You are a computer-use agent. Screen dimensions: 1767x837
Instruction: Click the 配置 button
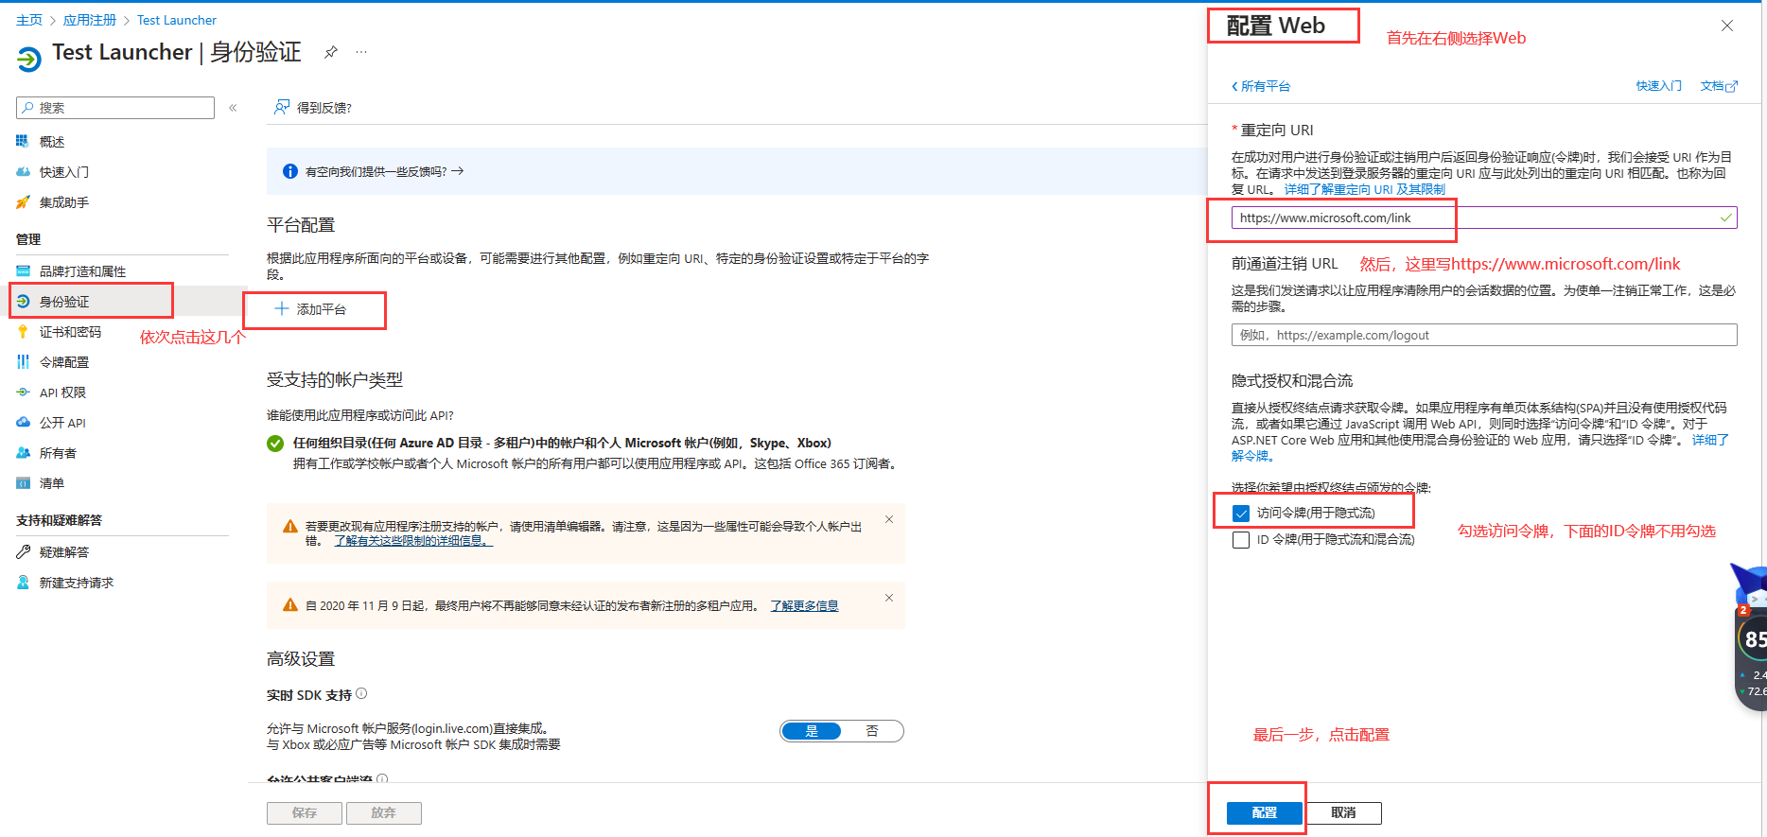(1265, 813)
